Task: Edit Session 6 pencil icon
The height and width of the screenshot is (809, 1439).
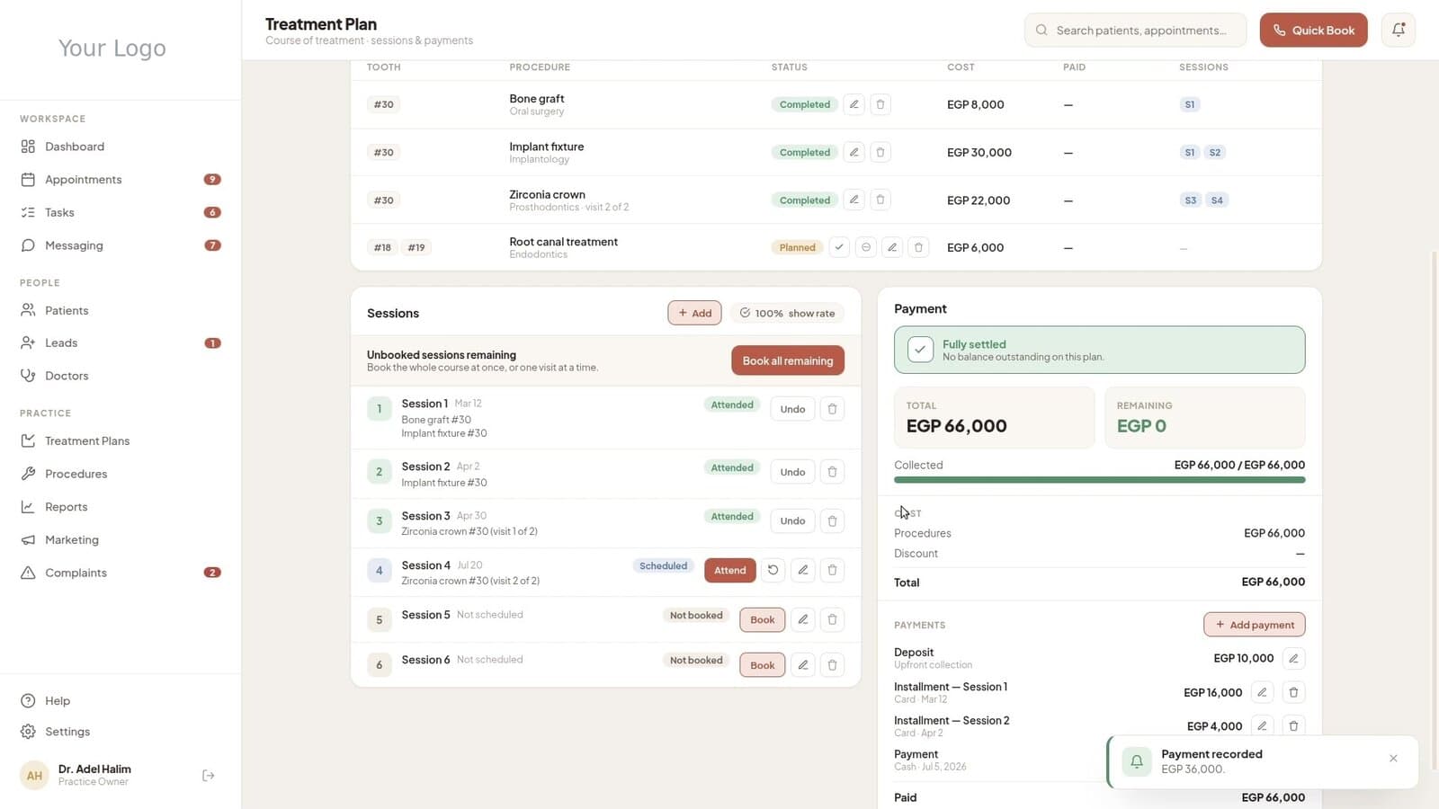Action: (x=803, y=665)
